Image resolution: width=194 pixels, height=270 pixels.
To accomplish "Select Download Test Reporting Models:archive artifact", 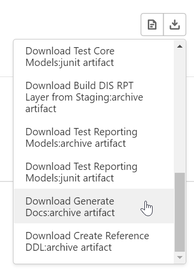I will point(94,138).
